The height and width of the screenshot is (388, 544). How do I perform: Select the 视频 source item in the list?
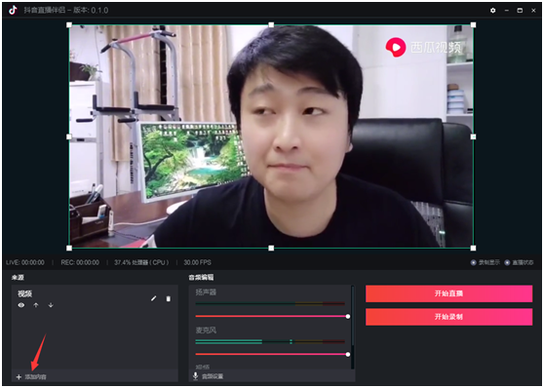coord(95,299)
